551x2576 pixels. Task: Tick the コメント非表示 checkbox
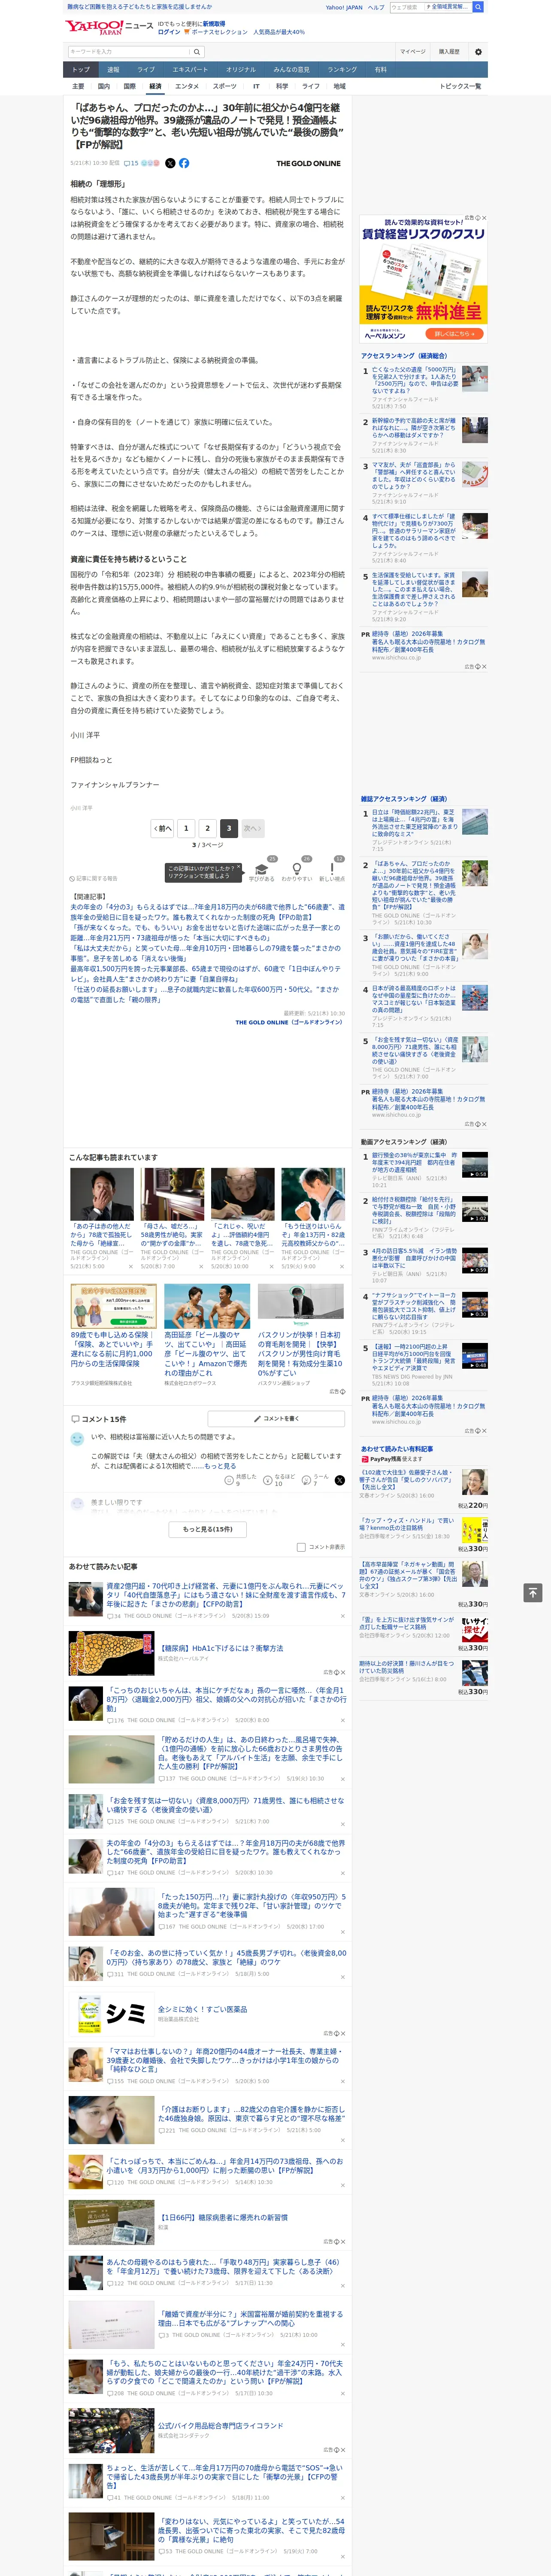[x=301, y=1547]
